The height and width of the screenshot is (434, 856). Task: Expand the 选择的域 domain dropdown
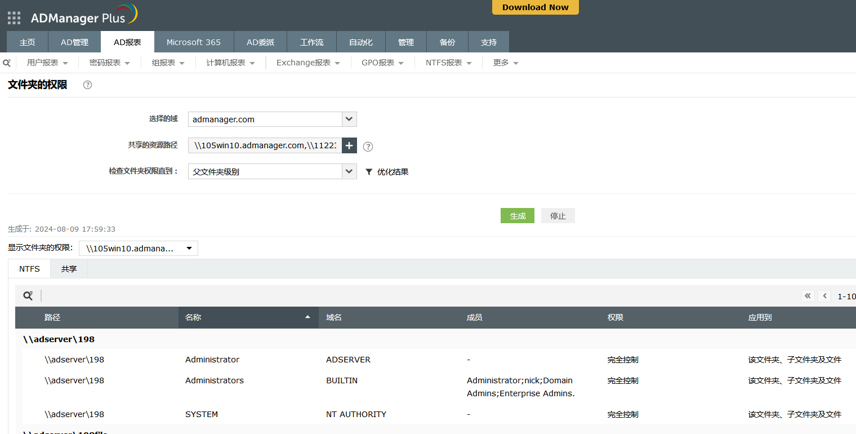pyautogui.click(x=349, y=119)
